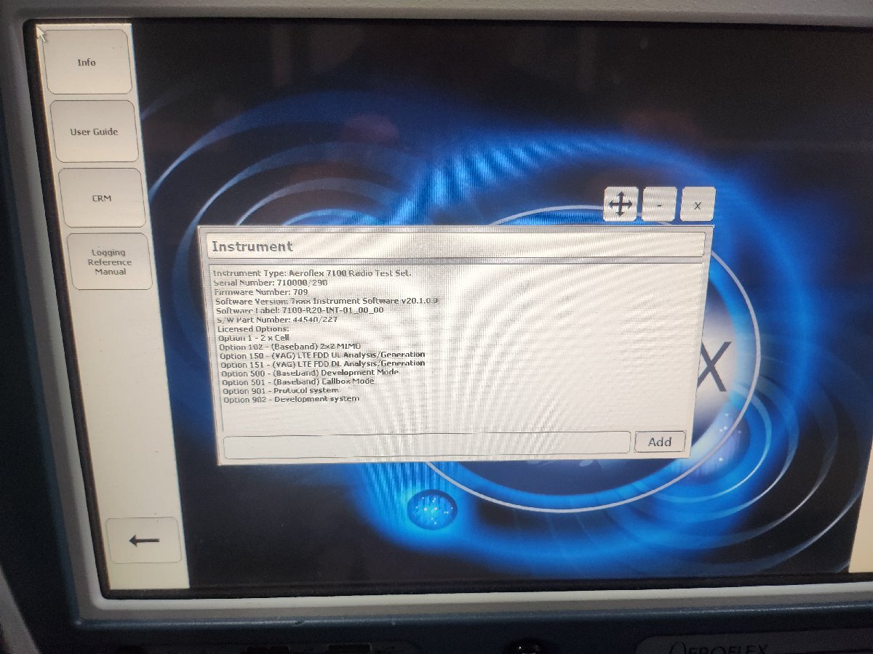This screenshot has height=654, width=873.
Task: Select the move window crosshair icon
Action: click(x=620, y=204)
